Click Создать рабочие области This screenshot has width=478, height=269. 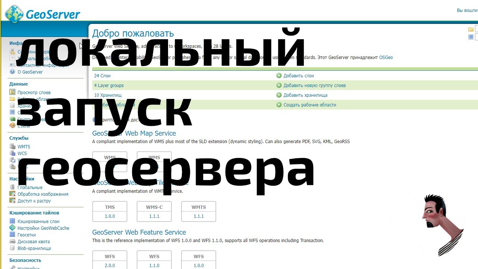coord(310,105)
